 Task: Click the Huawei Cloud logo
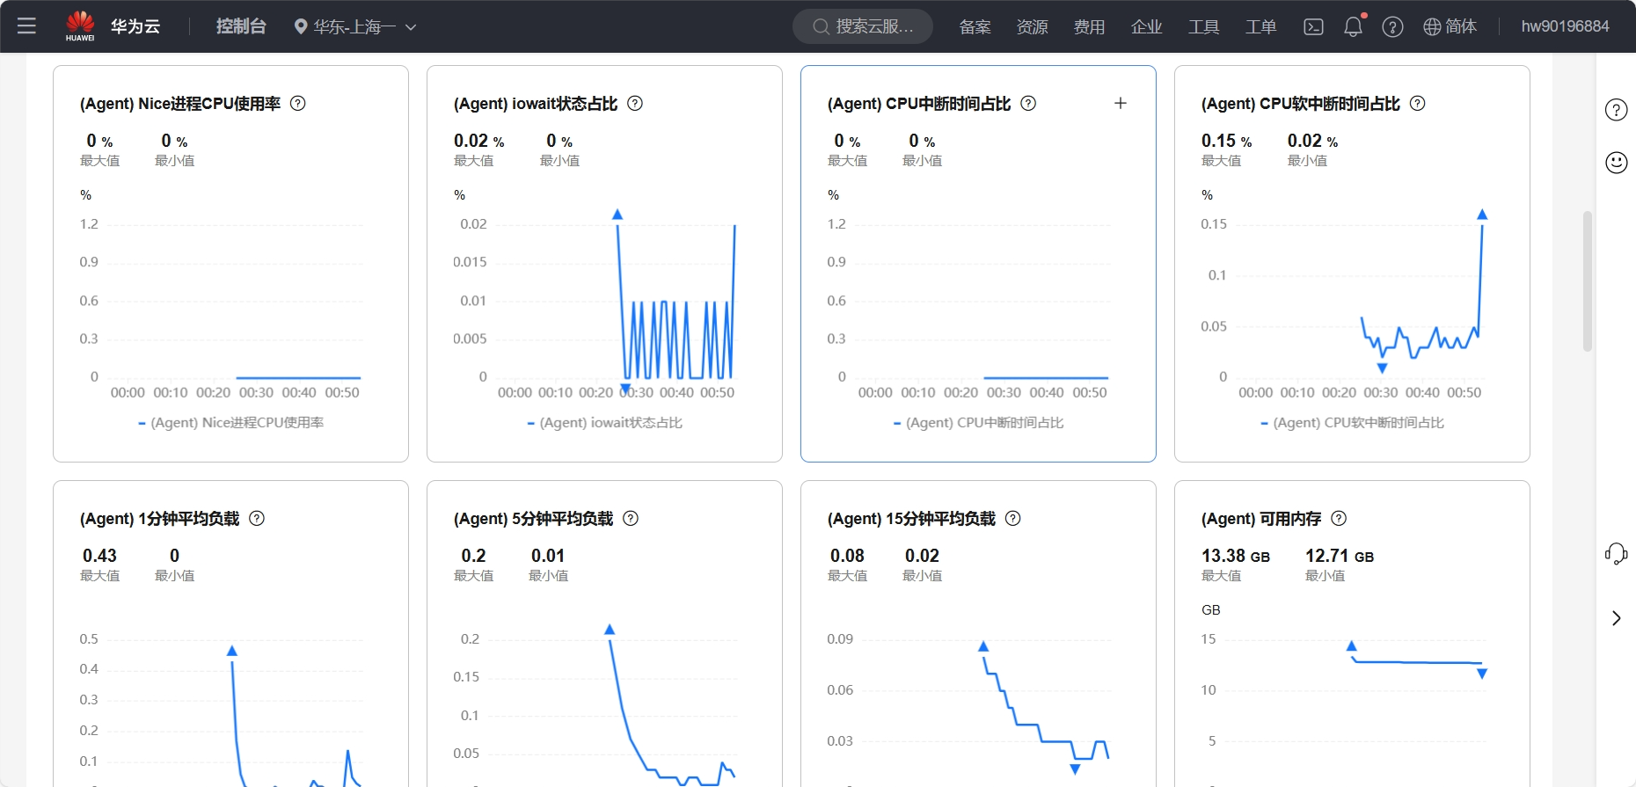click(113, 26)
